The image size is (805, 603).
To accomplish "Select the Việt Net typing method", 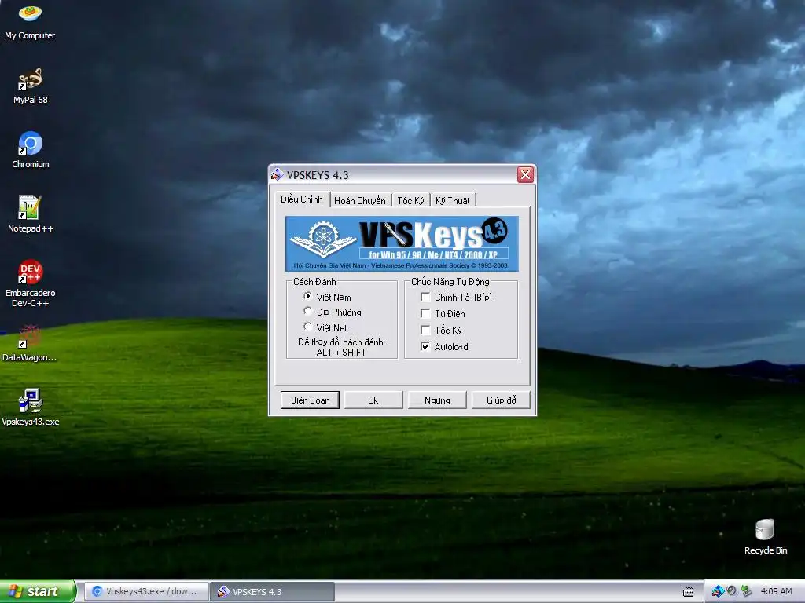I will 307,327.
